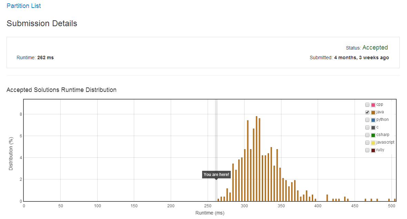Click the 'Distribution (%)' axis label
Viewport: 407px width, 219px height.
click(x=11, y=154)
